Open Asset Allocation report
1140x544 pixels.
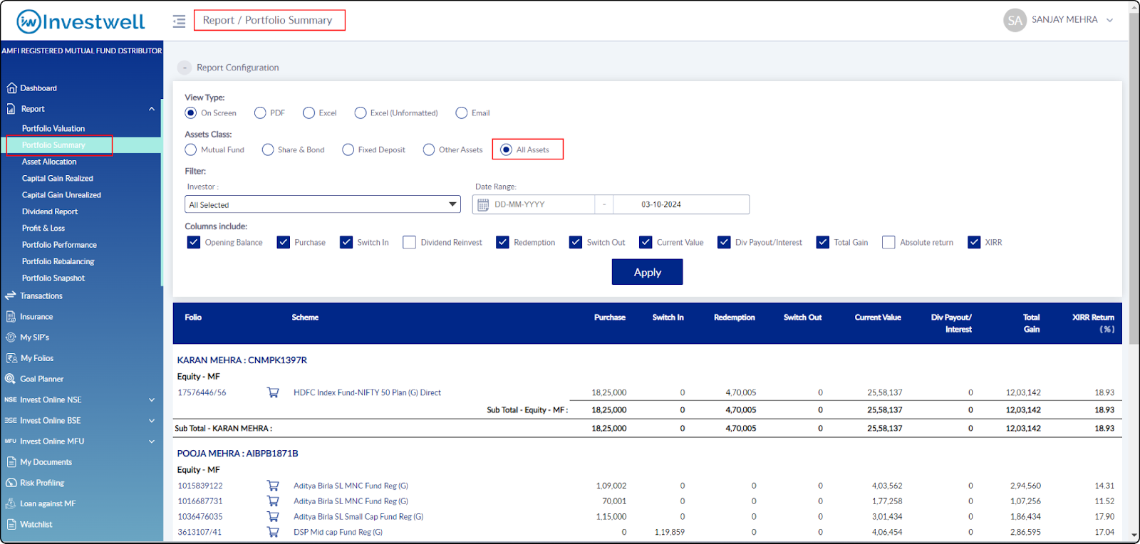pos(49,162)
